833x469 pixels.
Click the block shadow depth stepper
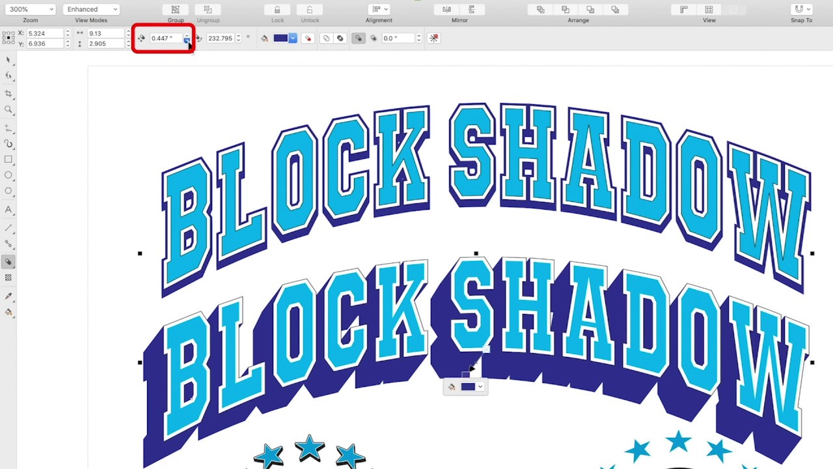[x=187, y=38]
